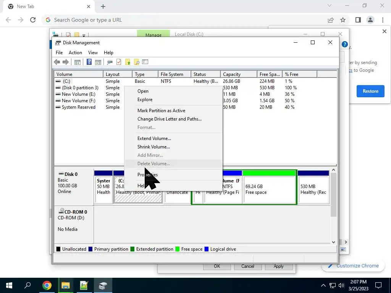Show/hide action pane toolbar icon

[x=98, y=62]
